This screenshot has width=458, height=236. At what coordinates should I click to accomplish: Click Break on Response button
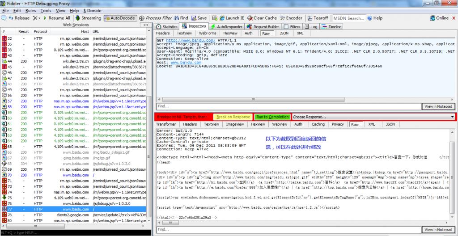pyautogui.click(x=233, y=117)
